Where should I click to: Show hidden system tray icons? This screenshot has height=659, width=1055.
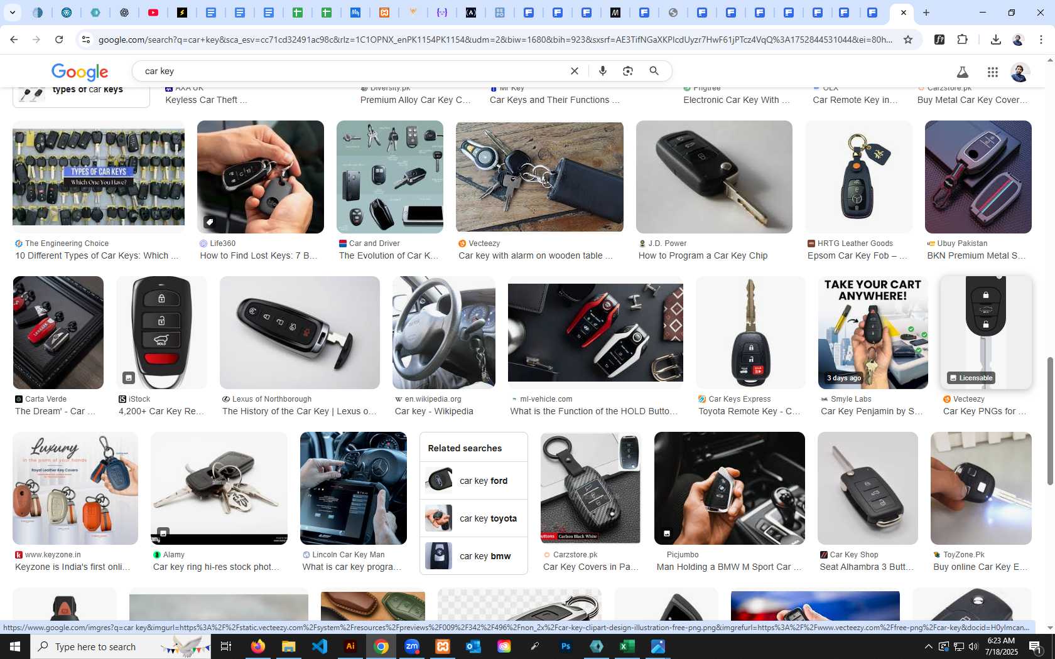pyautogui.click(x=928, y=646)
